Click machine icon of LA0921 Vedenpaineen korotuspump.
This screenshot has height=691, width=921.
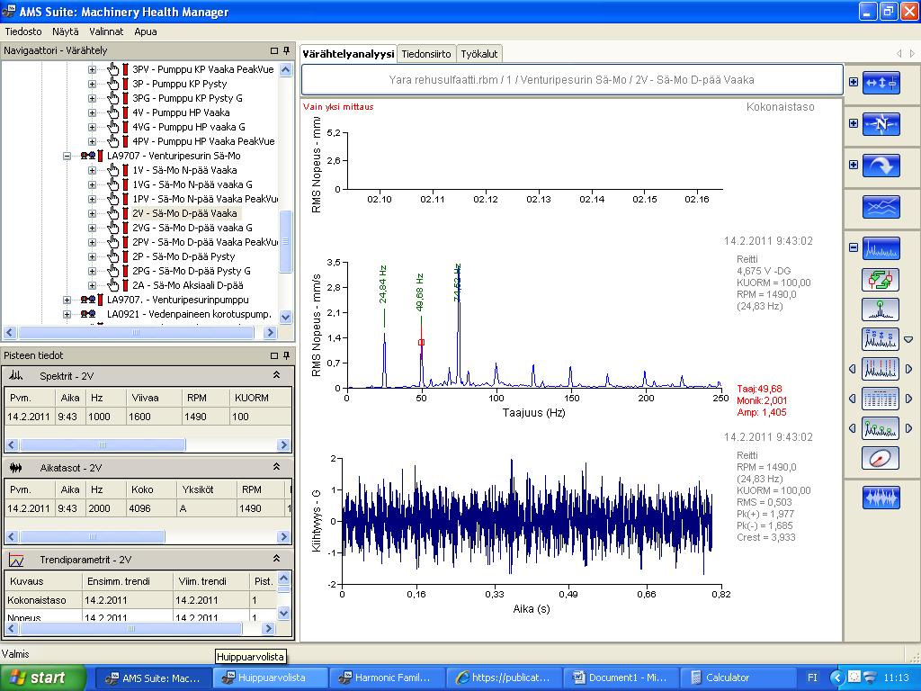coord(88,314)
